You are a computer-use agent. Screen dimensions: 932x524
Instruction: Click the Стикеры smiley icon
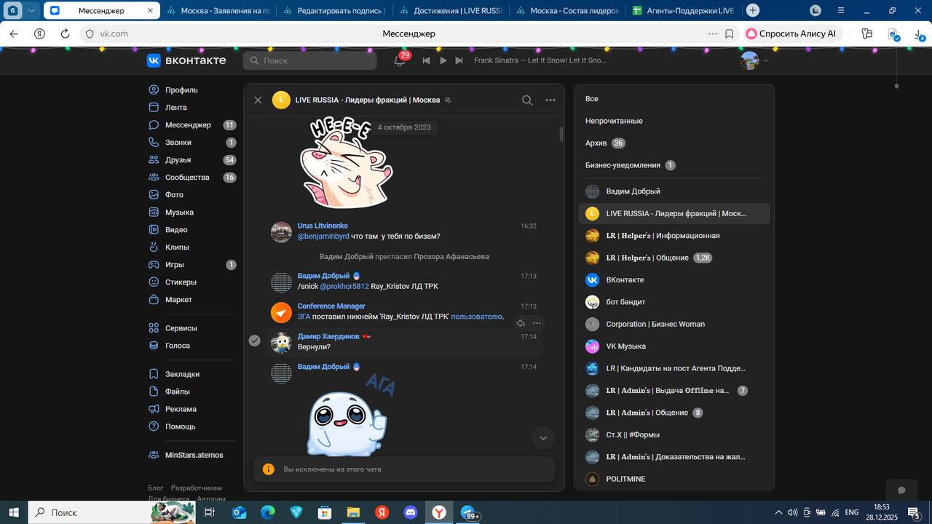coord(154,282)
